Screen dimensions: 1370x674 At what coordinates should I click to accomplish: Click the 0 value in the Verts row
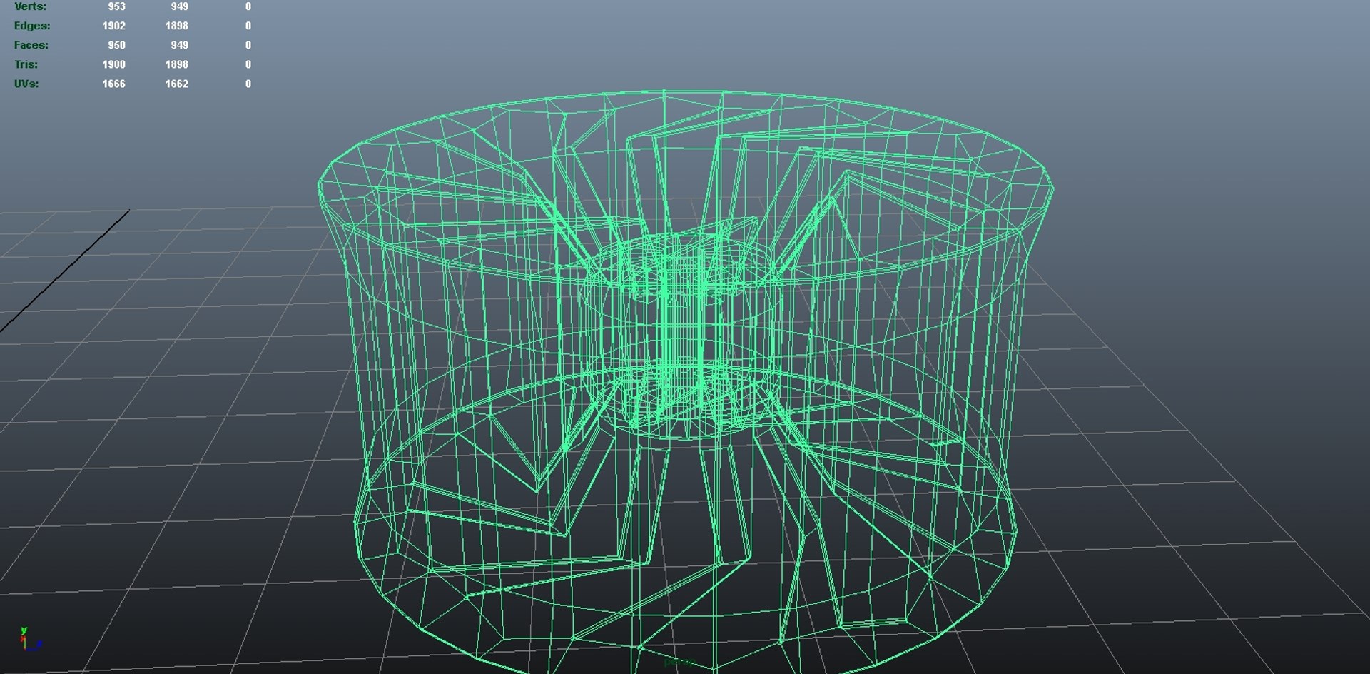[x=248, y=6]
